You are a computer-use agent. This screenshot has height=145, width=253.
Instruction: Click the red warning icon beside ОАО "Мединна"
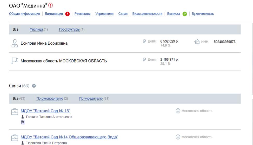pyautogui.click(x=50, y=5)
